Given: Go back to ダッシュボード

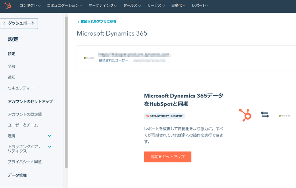Looking at the screenshot, I should (19, 23).
